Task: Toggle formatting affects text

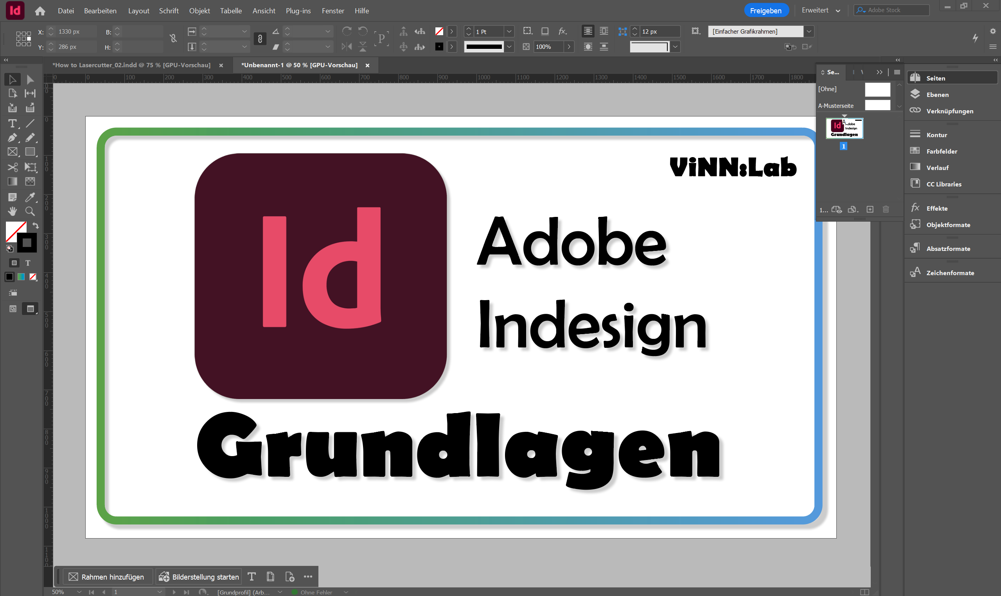Action: click(x=28, y=263)
